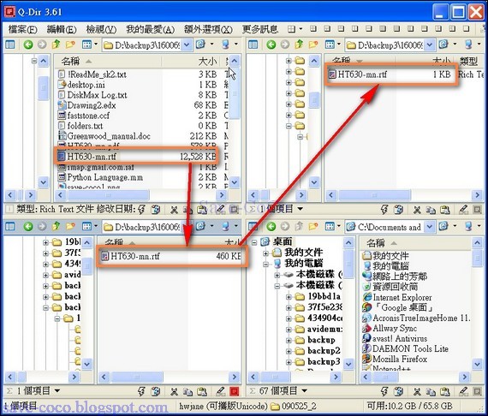Click the back arrow in top-right pane toolbar
Viewport: 488px width, 416px height.
(271, 45)
